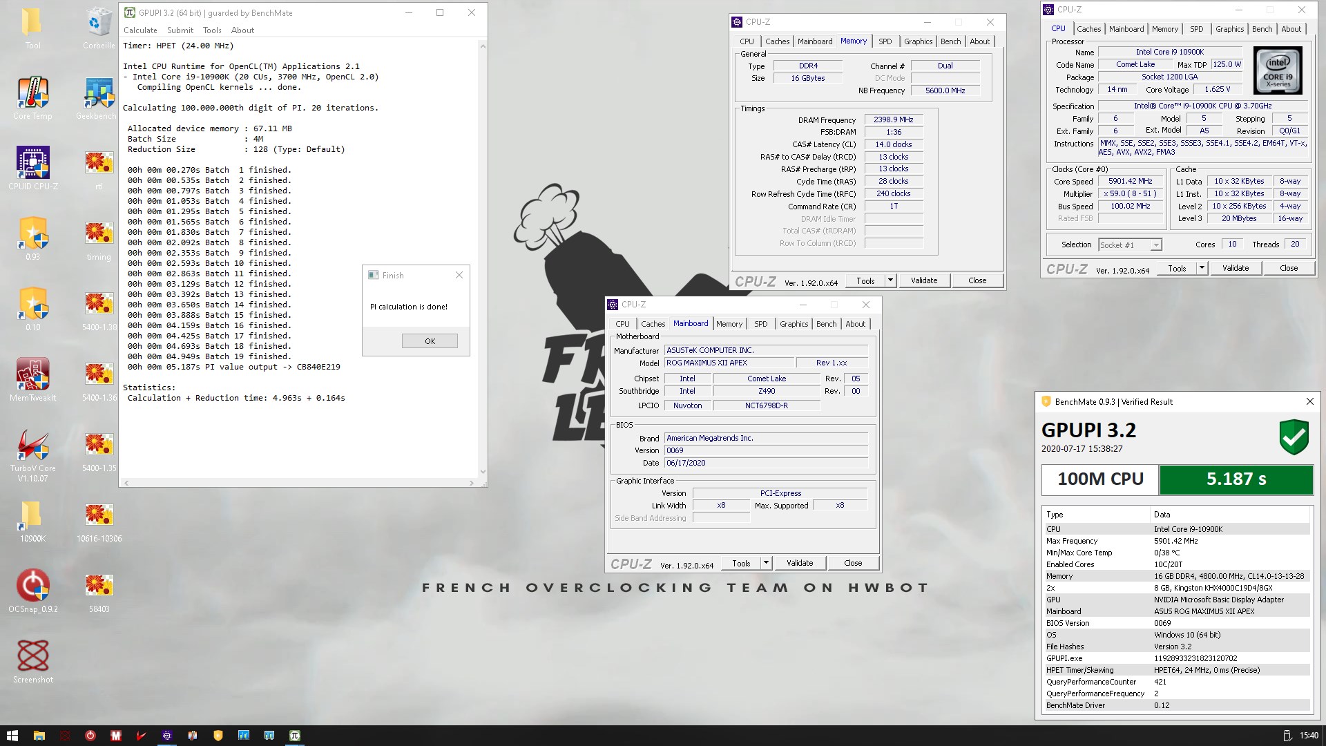
Task: Select Mainboard tab in processor CPU-Z window
Action: pos(1126,29)
